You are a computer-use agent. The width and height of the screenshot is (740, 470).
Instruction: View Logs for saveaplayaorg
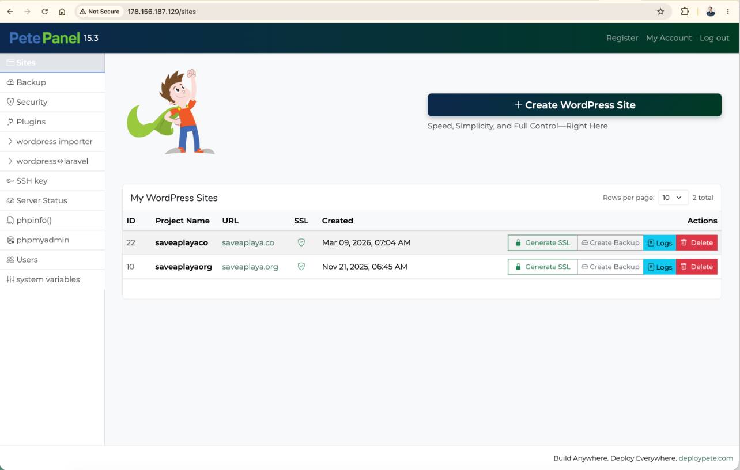click(660, 267)
